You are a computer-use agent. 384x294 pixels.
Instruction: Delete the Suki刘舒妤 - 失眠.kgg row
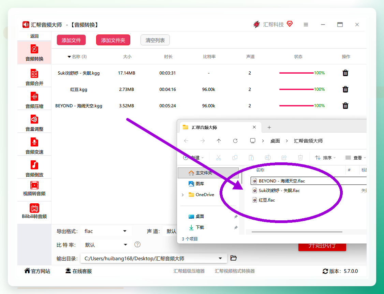(x=345, y=73)
